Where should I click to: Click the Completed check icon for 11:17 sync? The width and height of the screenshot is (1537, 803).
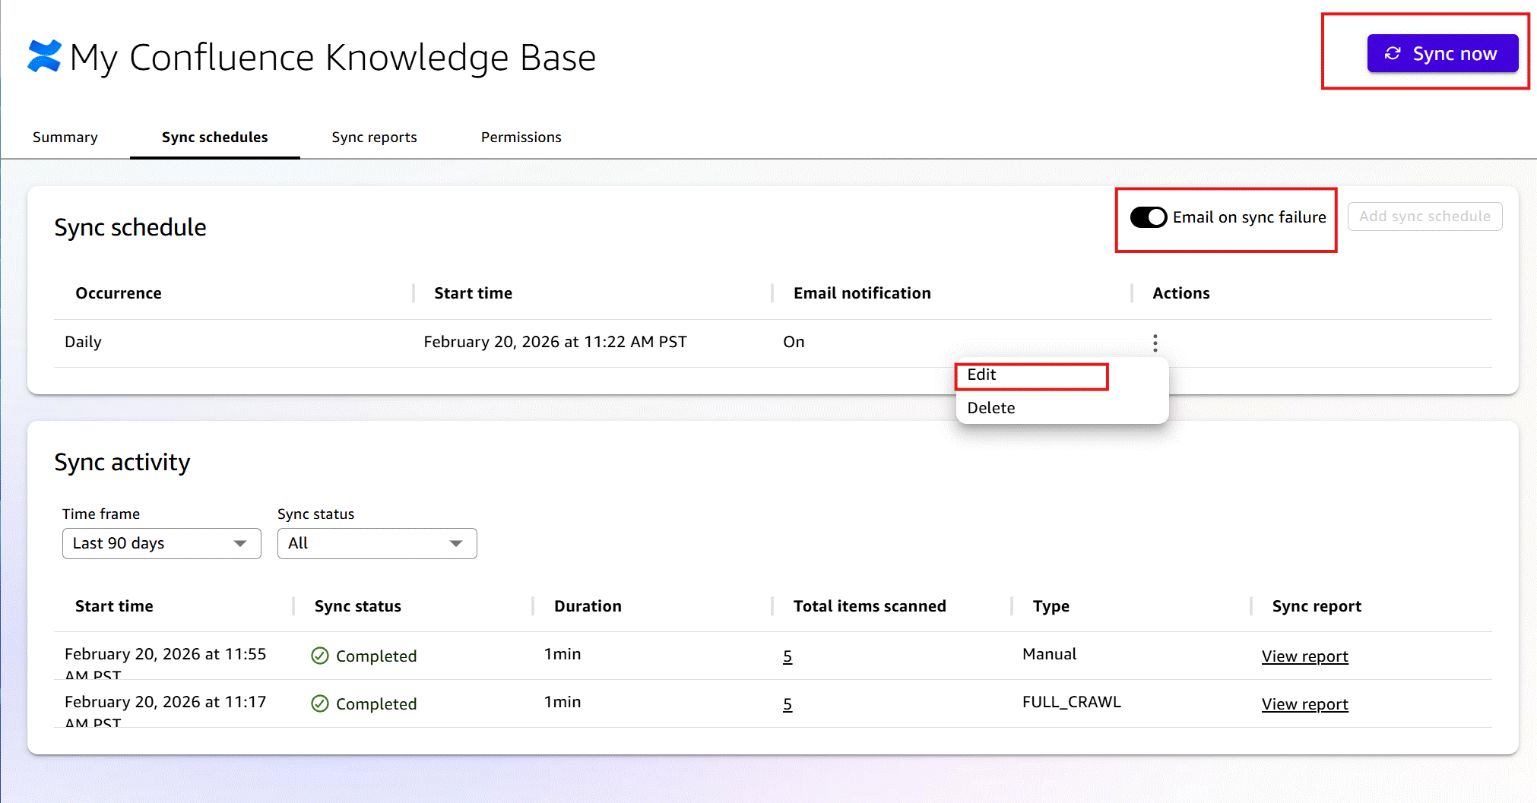tap(320, 703)
